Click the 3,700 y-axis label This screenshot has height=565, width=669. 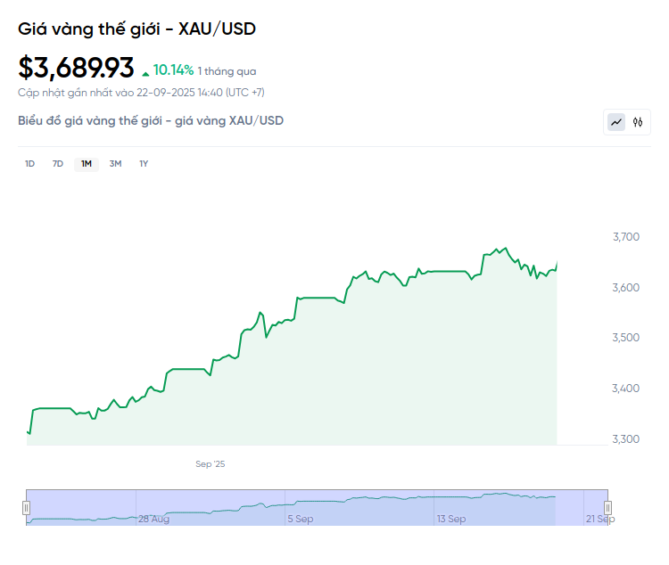click(626, 237)
